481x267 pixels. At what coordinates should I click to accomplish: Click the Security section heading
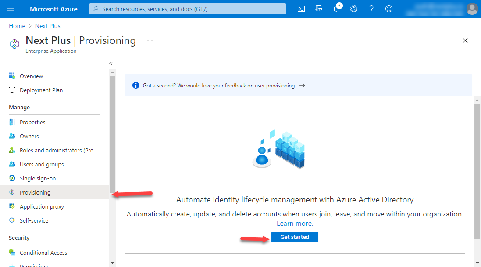click(19, 238)
